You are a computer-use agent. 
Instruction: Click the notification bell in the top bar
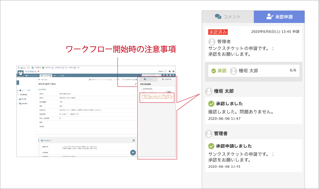pos(170,71)
